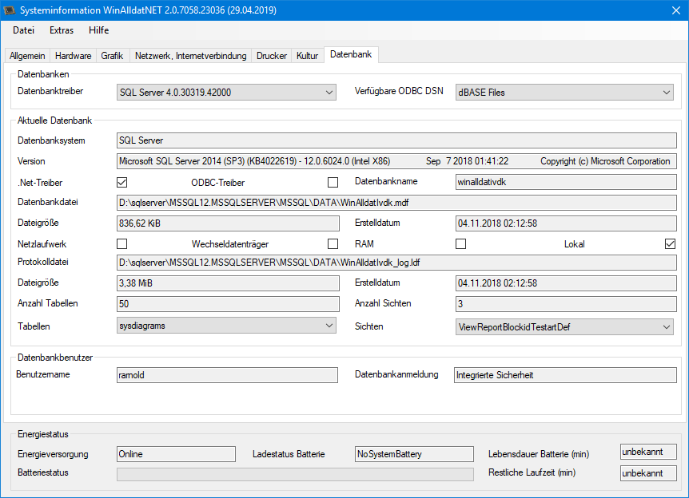Open the Extras menu

62,30
